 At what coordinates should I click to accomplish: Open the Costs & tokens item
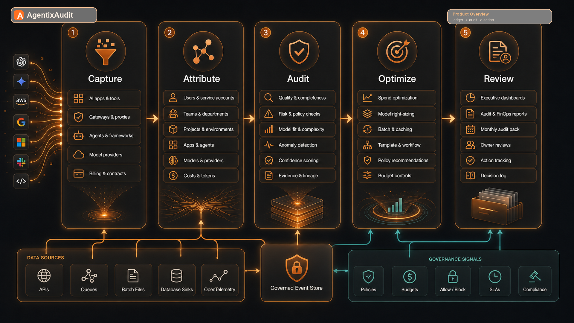pyautogui.click(x=201, y=176)
